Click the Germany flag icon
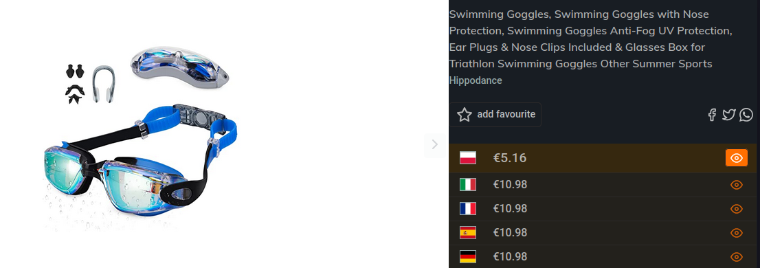This screenshot has width=760, height=268. point(468,256)
